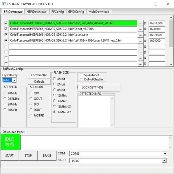This screenshot has width=174, height=174.
Task: Click the ESP8266 app icon in title bar
Action: coord(4,4)
